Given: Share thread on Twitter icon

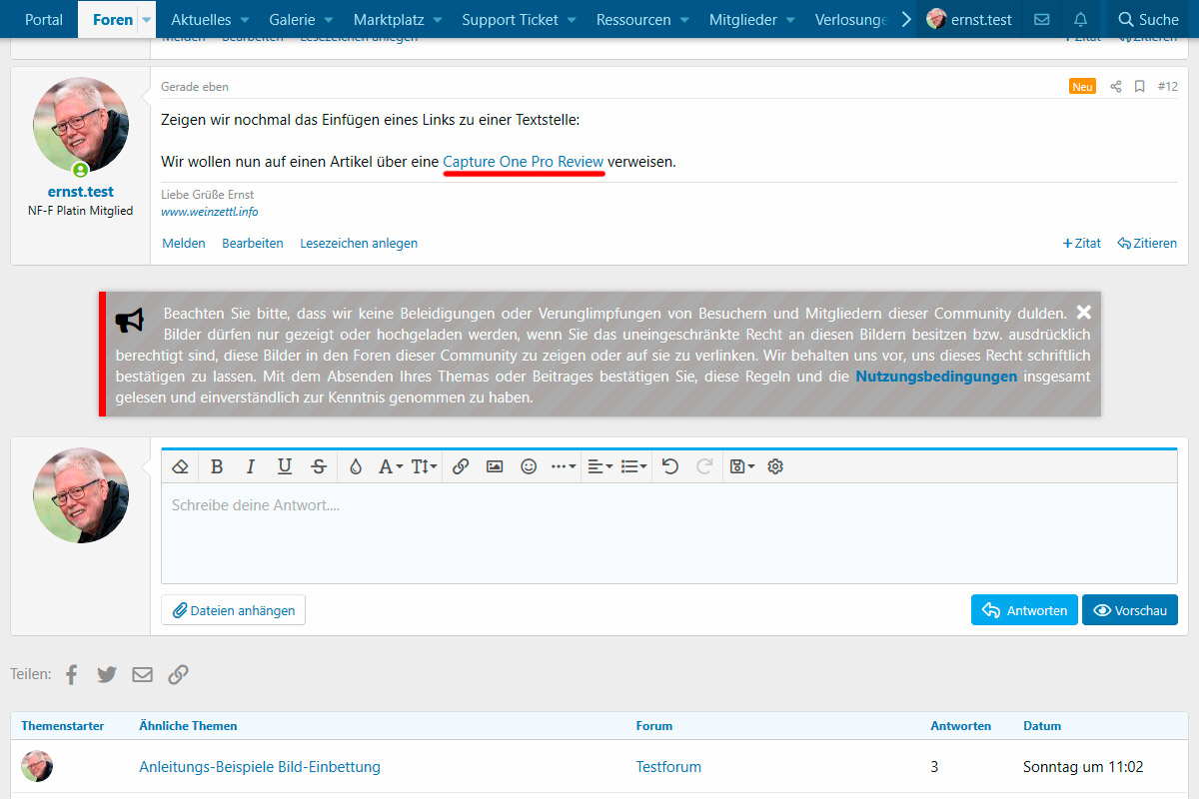Looking at the screenshot, I should click(x=107, y=675).
